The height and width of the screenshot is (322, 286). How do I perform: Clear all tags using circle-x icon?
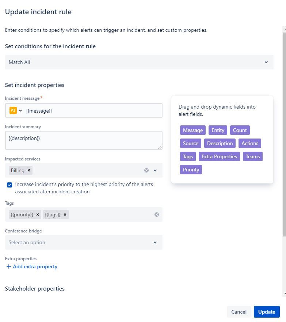tap(157, 215)
